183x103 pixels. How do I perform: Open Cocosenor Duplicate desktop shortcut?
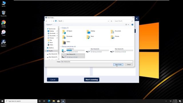3,43
